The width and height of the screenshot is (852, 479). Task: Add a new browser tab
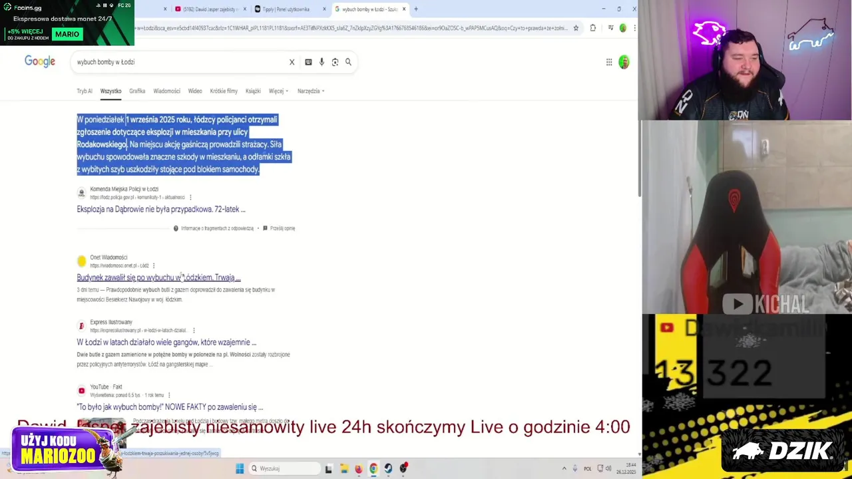416,9
